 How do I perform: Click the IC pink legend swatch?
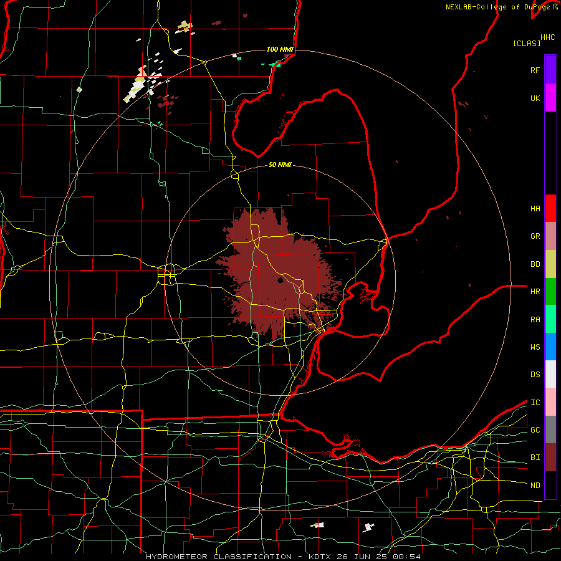[550, 402]
